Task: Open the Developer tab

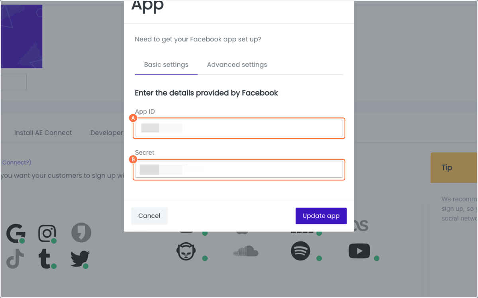Action: [x=107, y=133]
